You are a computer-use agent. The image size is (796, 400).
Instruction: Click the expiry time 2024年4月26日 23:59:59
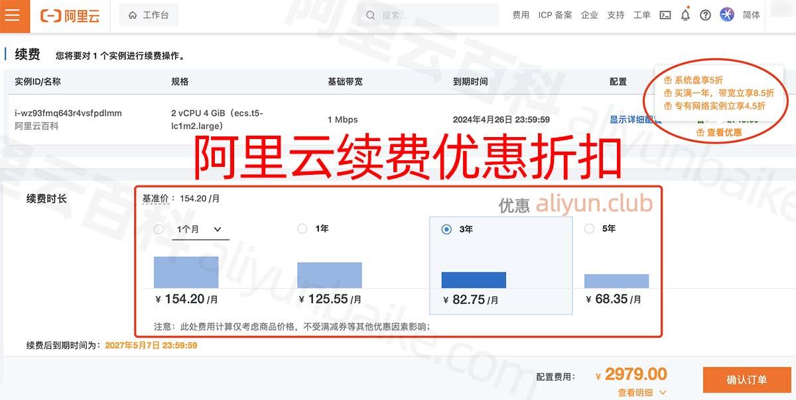tap(501, 120)
